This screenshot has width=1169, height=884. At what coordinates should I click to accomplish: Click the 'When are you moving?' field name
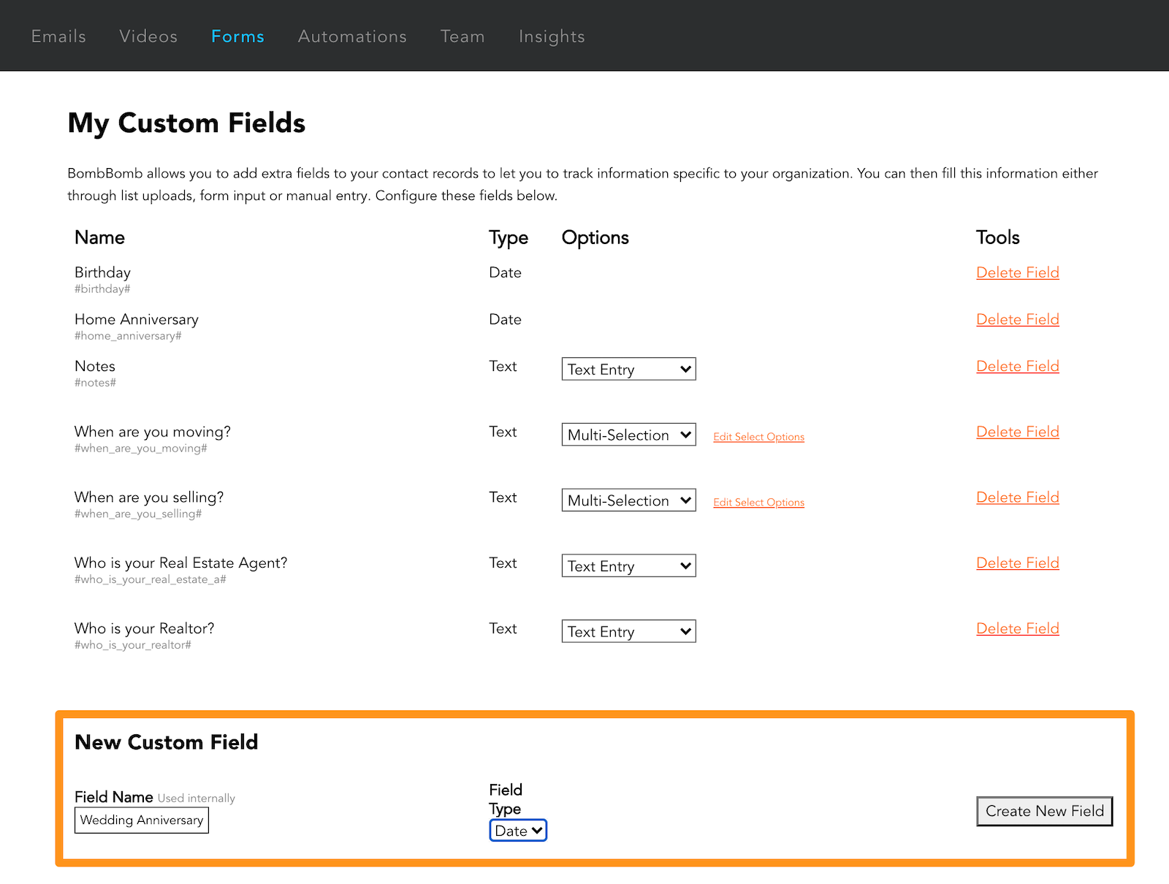153,432
